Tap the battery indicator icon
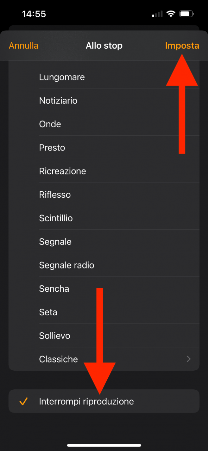The image size is (208, 451). coord(186,14)
